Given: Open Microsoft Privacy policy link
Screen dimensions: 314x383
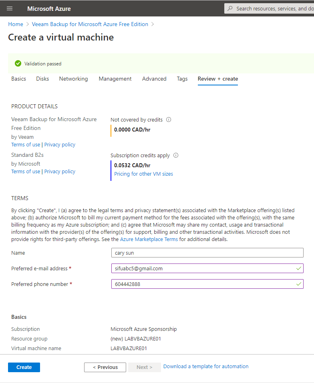Looking at the screenshot, I should click(60, 172).
